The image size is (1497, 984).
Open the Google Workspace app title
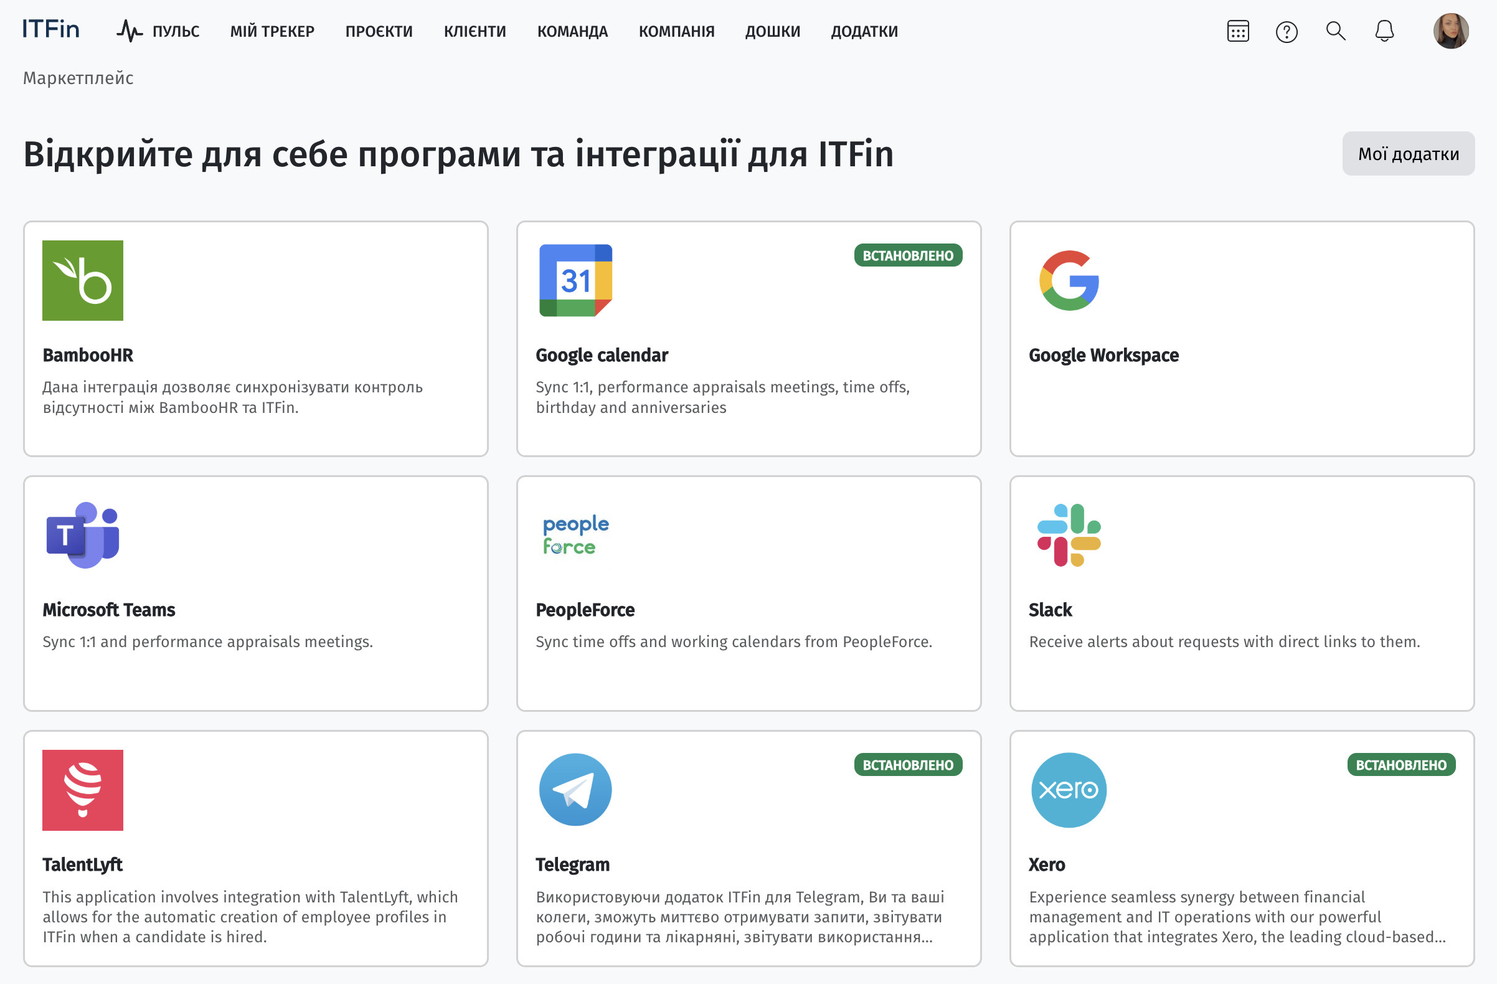point(1103,356)
